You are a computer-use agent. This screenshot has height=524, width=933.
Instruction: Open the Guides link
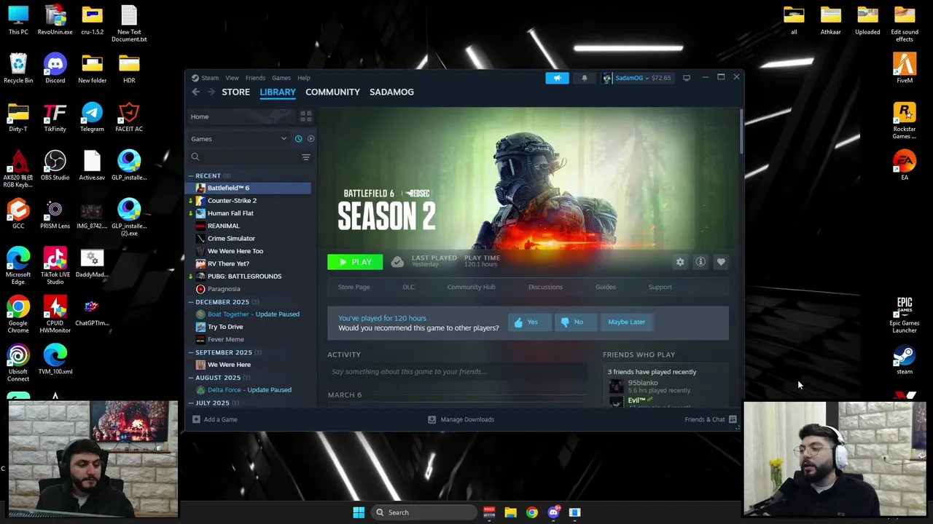click(x=605, y=287)
